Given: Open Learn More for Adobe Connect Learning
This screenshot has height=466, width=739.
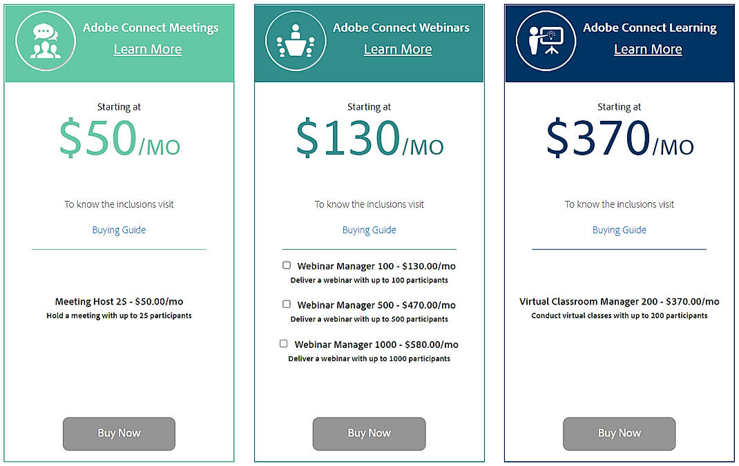Looking at the screenshot, I should [648, 48].
